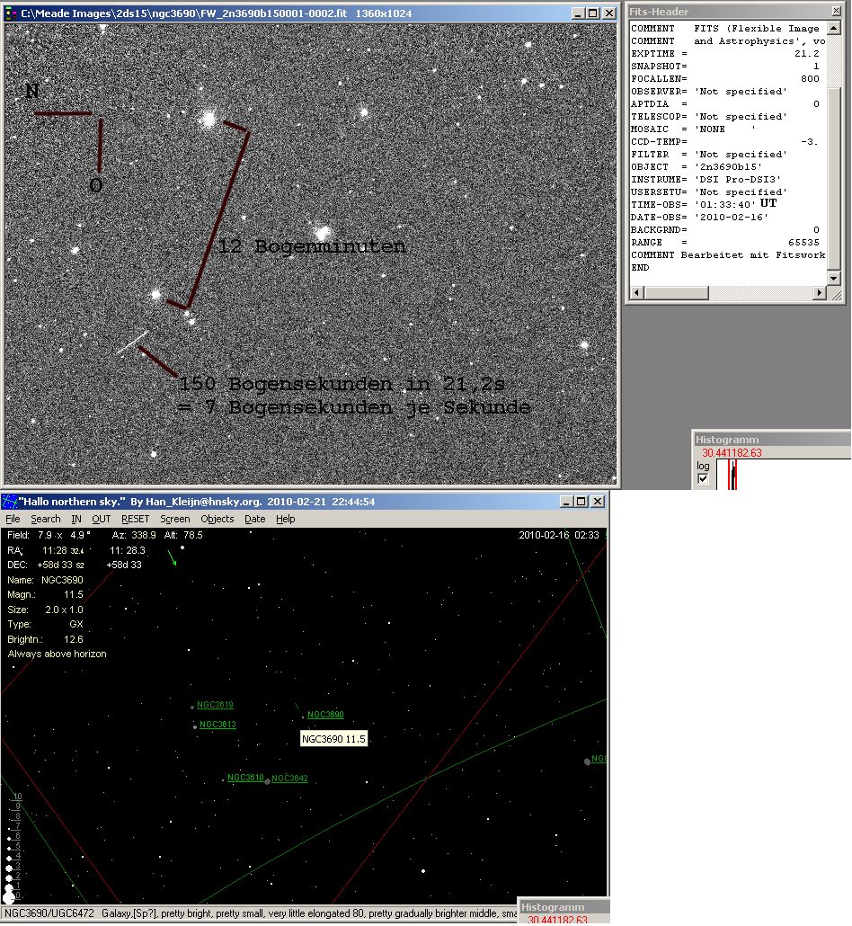852x926 pixels.
Task: Click the OUT zoom menu item
Action: (102, 519)
